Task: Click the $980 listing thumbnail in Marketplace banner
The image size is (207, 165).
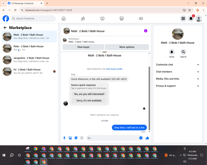Action: pyautogui.click(x=65, y=40)
